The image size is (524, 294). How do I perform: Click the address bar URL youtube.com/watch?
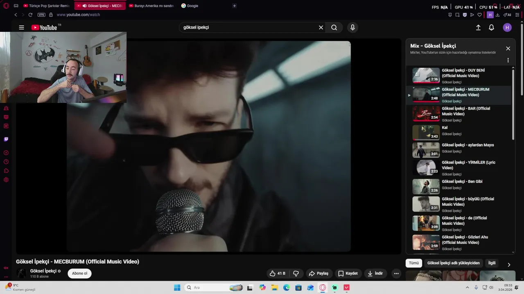point(78,15)
